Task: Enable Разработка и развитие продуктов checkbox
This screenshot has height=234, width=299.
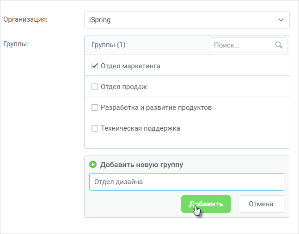Action: 95,108
